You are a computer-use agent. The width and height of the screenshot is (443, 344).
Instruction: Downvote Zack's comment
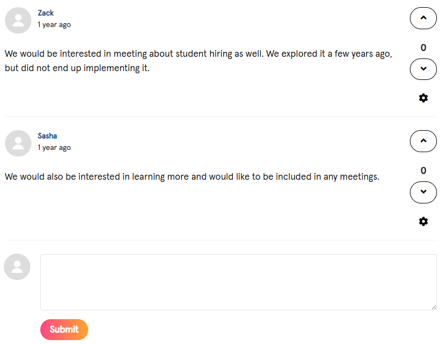(x=423, y=69)
